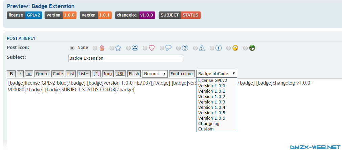Click the star post icon
The height and width of the screenshot is (150, 342).
(118, 48)
